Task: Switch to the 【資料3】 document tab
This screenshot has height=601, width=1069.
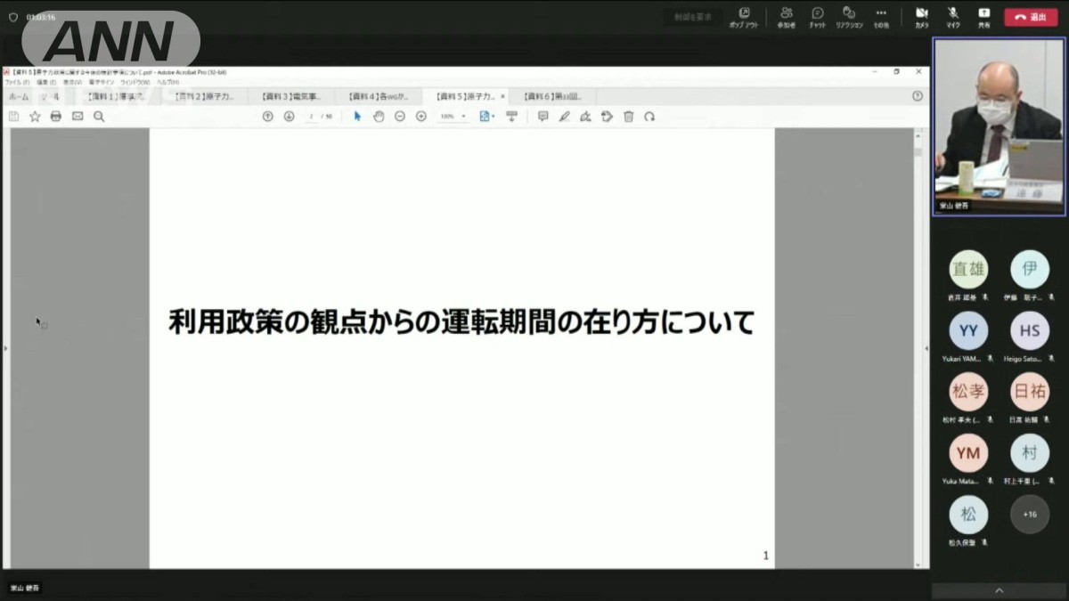Action: click(x=291, y=96)
